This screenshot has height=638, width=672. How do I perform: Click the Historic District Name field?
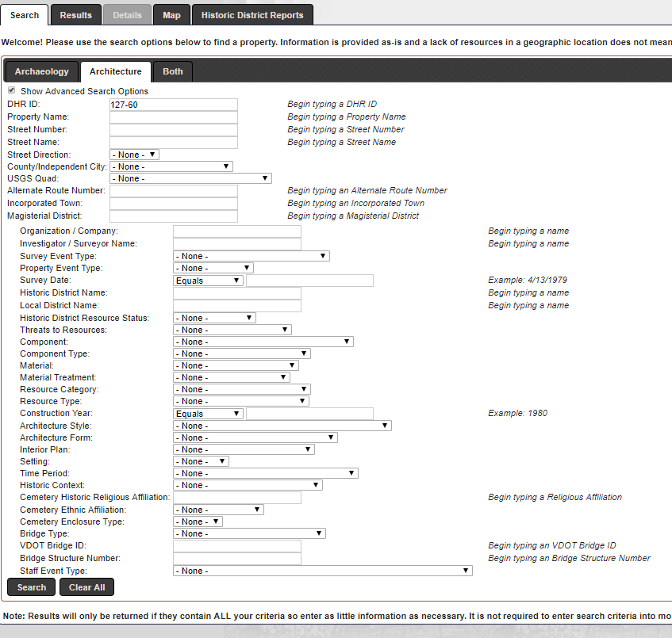(237, 293)
